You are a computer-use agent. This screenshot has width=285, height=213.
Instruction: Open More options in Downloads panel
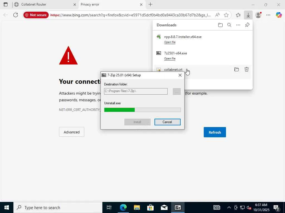coord(238,25)
